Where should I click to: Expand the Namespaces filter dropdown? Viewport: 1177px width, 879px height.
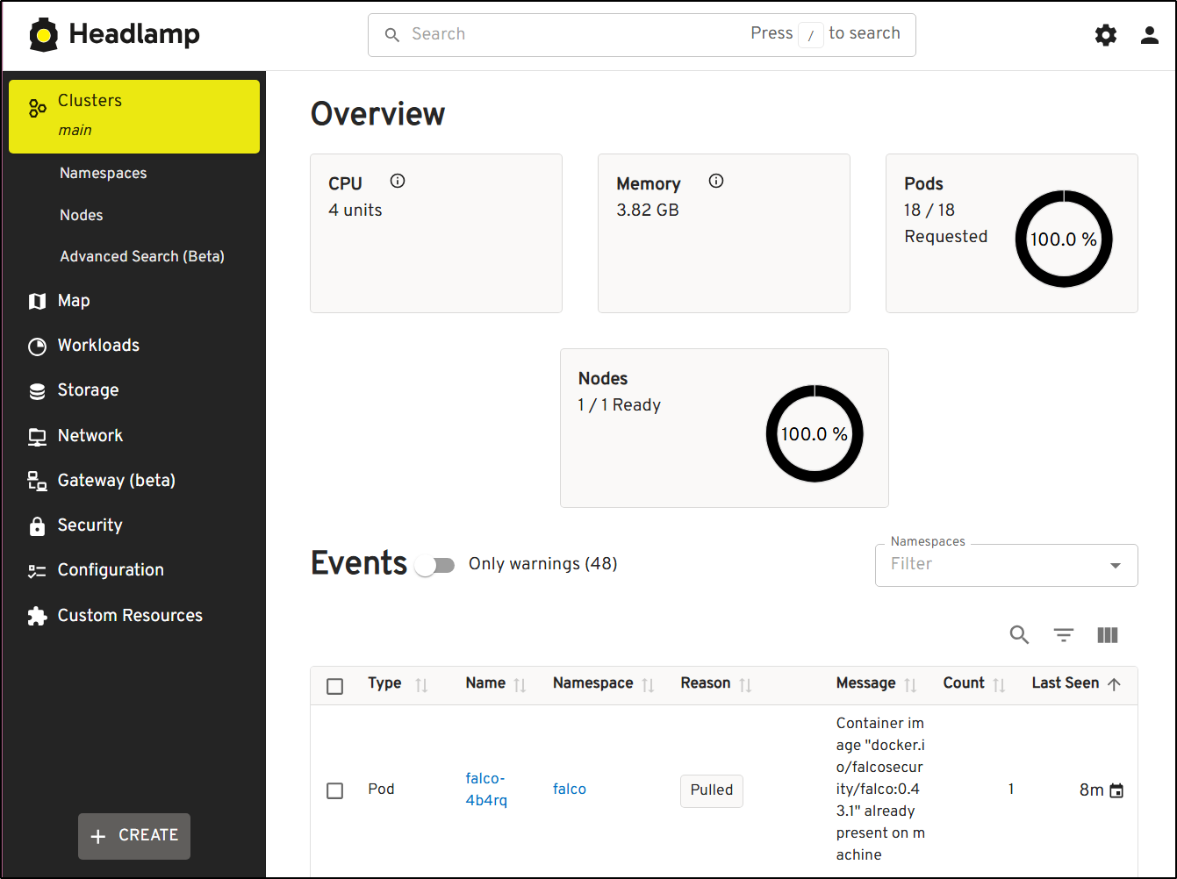pos(1115,565)
